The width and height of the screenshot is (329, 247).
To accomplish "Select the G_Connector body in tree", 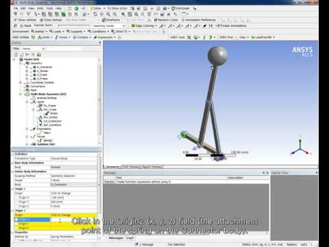I will [x=45, y=67].
